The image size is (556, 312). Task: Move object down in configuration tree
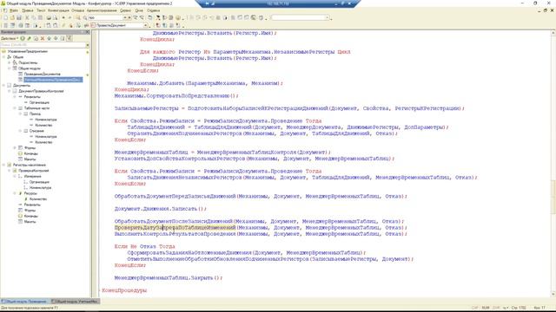tap(56, 38)
